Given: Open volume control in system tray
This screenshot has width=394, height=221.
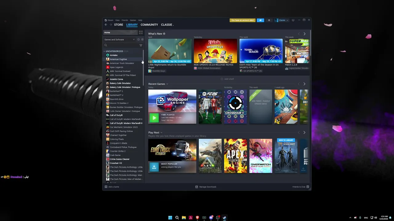Looking at the screenshot, I should click(376, 218).
